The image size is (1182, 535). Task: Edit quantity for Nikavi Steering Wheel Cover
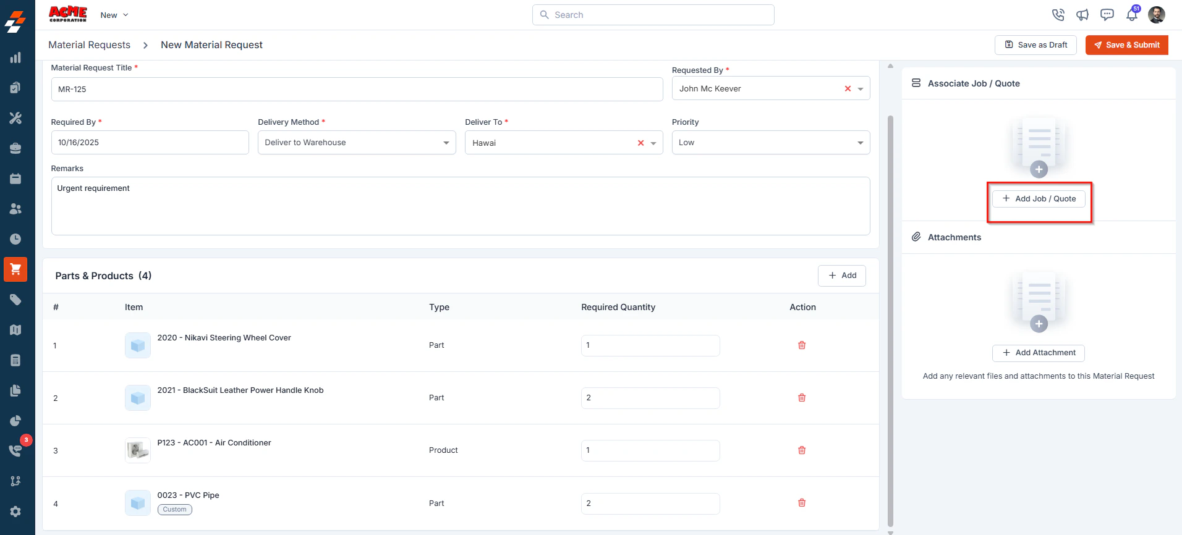(x=650, y=345)
